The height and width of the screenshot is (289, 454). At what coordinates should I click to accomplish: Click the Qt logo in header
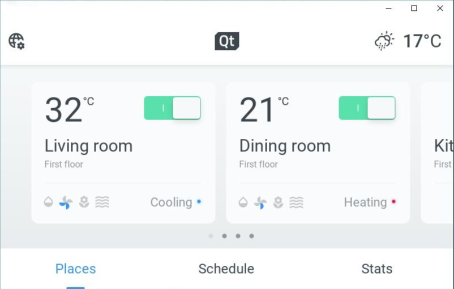[x=227, y=41]
